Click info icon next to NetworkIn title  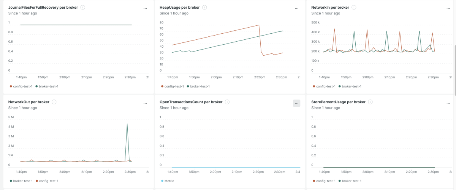354,8
